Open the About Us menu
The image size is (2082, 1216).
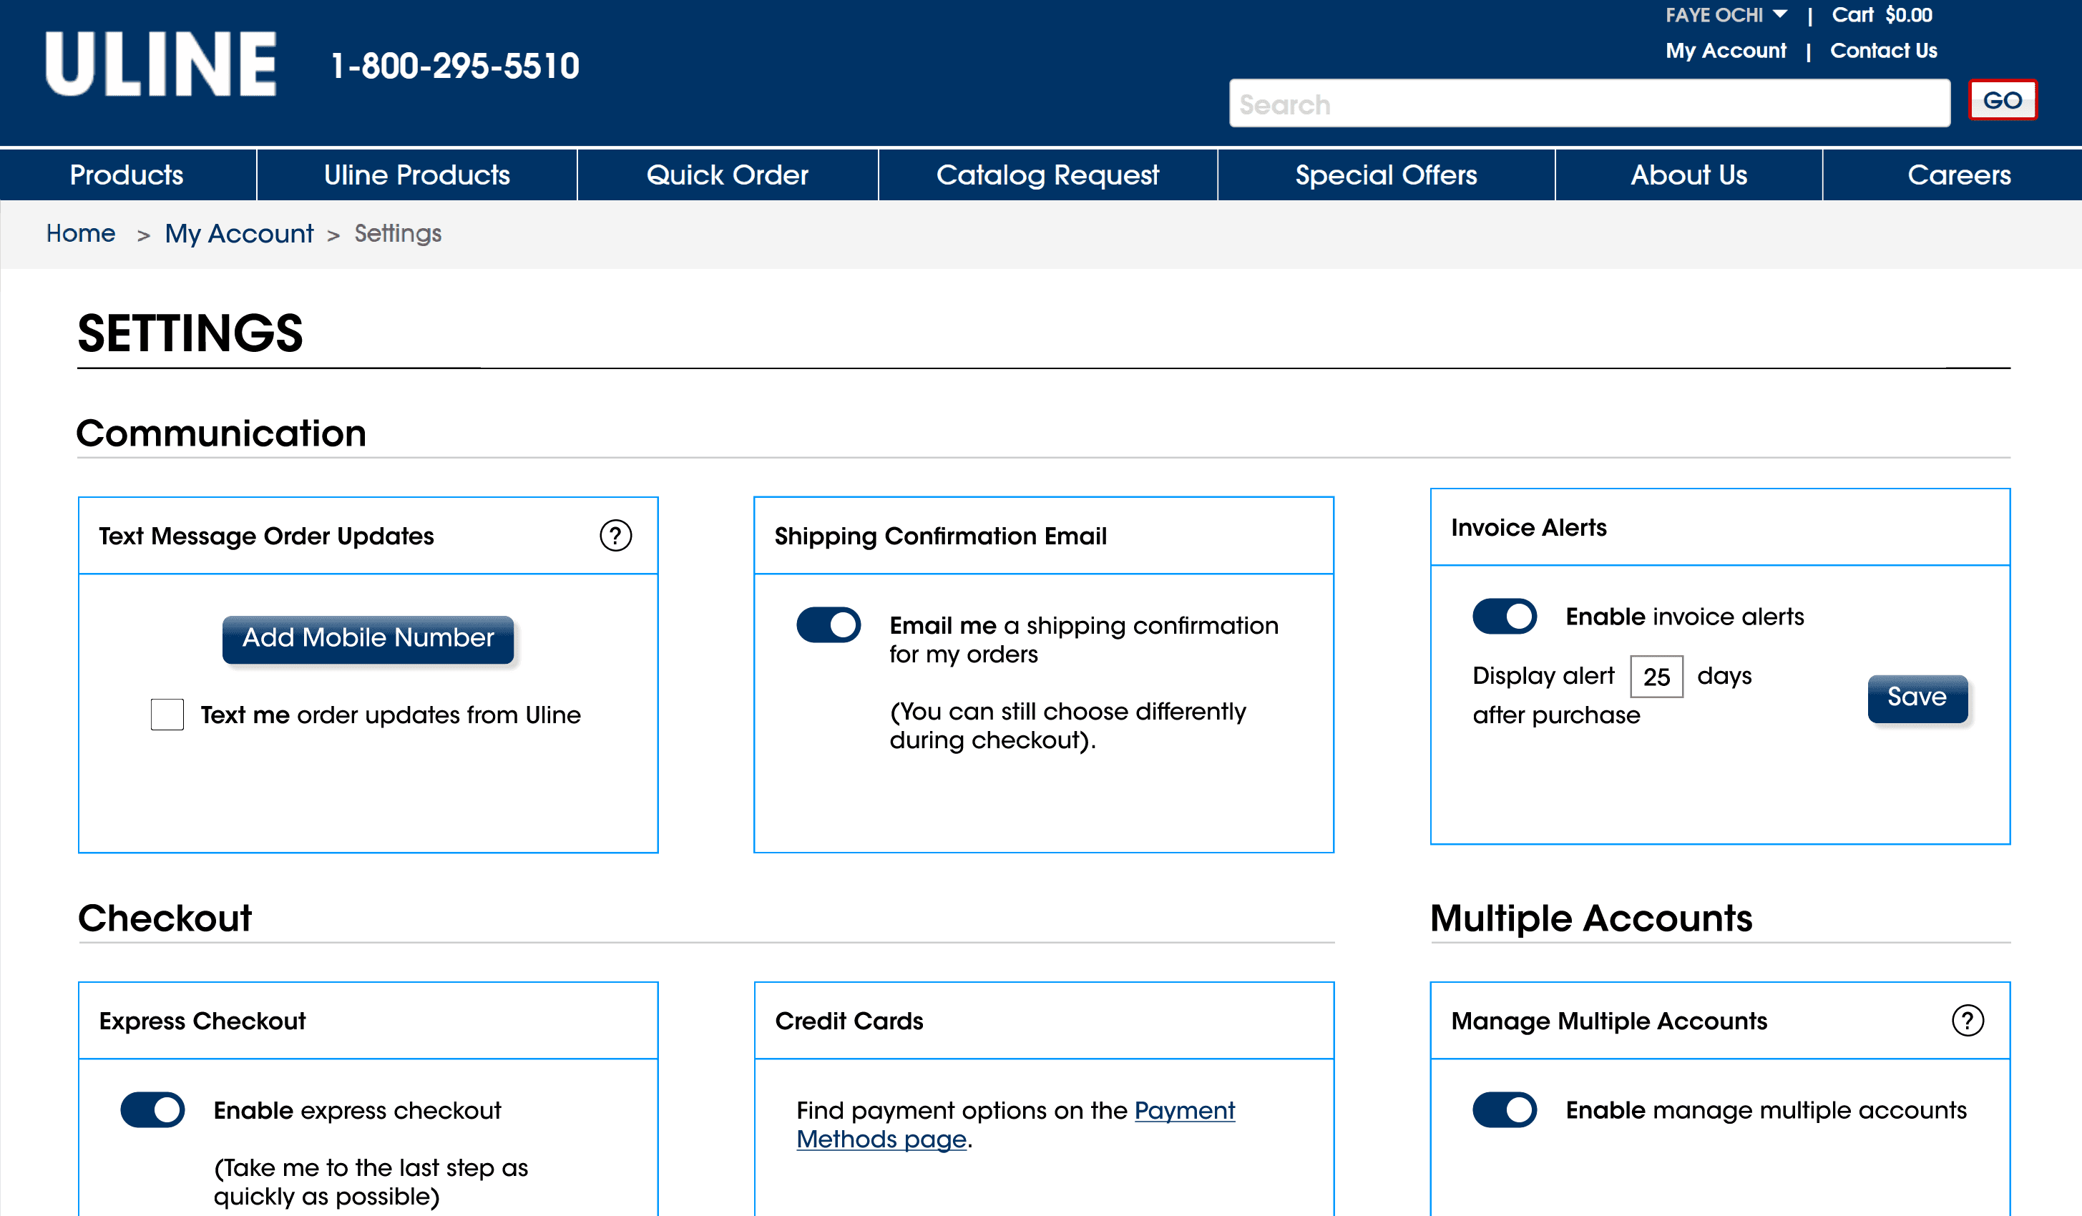click(x=1688, y=175)
